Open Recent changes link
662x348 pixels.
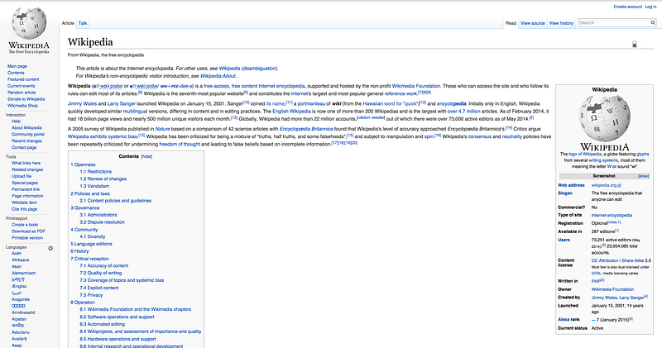[27, 141]
